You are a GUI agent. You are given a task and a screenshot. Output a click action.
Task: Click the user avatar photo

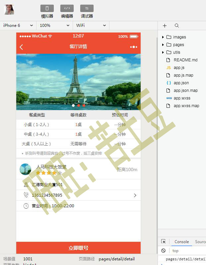click(x=9, y=10)
